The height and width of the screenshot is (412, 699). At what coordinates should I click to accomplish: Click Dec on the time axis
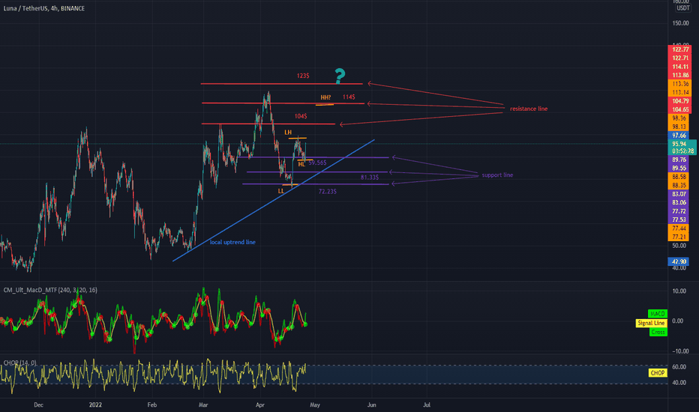(x=39, y=405)
